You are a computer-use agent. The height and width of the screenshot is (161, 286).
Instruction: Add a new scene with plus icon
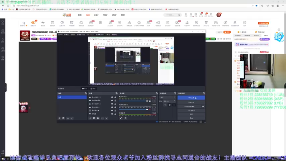click(x=59, y=118)
